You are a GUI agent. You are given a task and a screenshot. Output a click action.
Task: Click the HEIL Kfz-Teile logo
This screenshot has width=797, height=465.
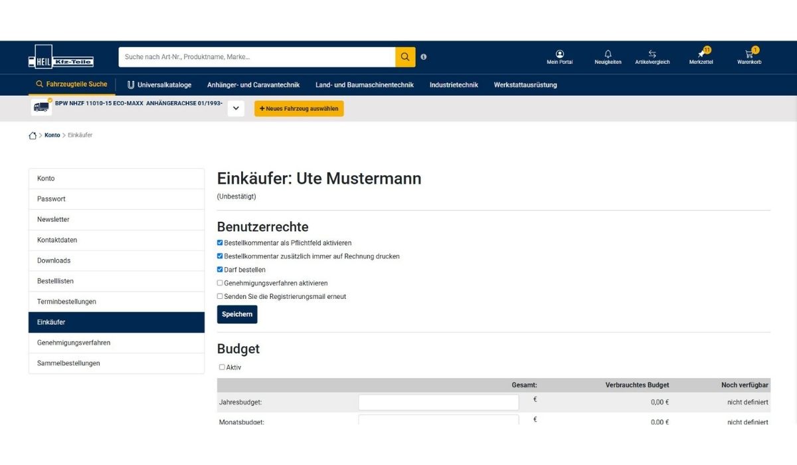pyautogui.click(x=60, y=57)
